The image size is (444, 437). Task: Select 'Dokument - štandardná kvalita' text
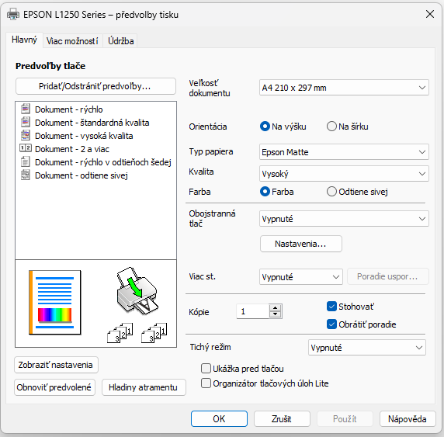(x=92, y=123)
